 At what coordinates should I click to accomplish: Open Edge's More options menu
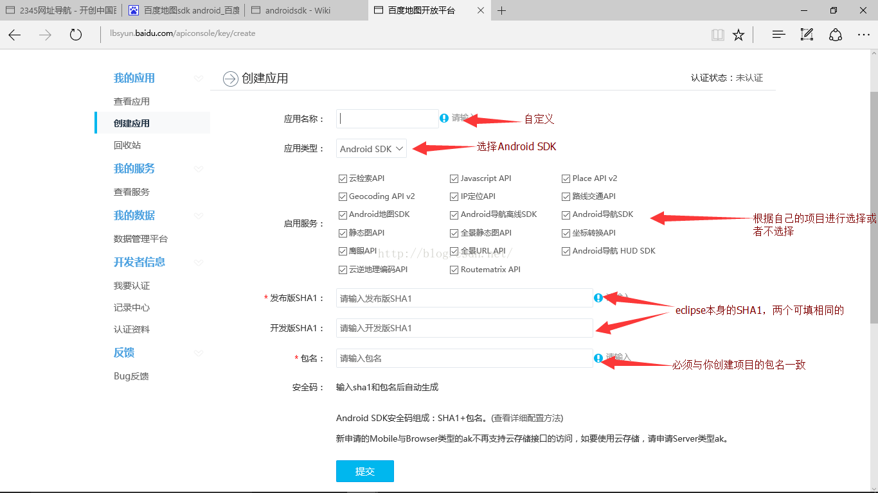[x=864, y=35]
